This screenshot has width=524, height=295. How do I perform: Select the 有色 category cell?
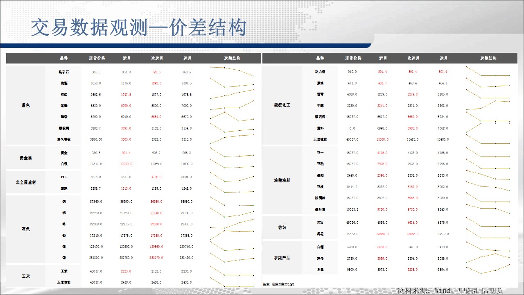26,229
